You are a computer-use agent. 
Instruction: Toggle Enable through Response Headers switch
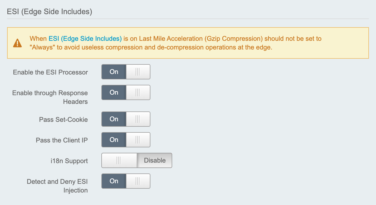click(x=126, y=92)
